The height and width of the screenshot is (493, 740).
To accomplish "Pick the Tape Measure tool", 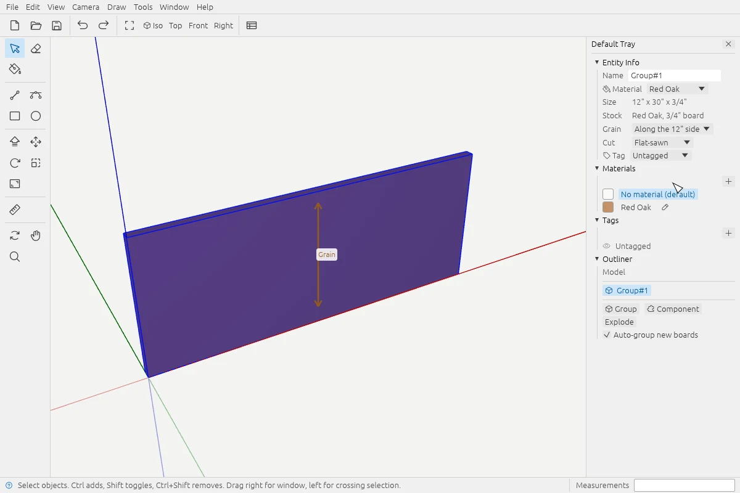I will [x=15, y=210].
